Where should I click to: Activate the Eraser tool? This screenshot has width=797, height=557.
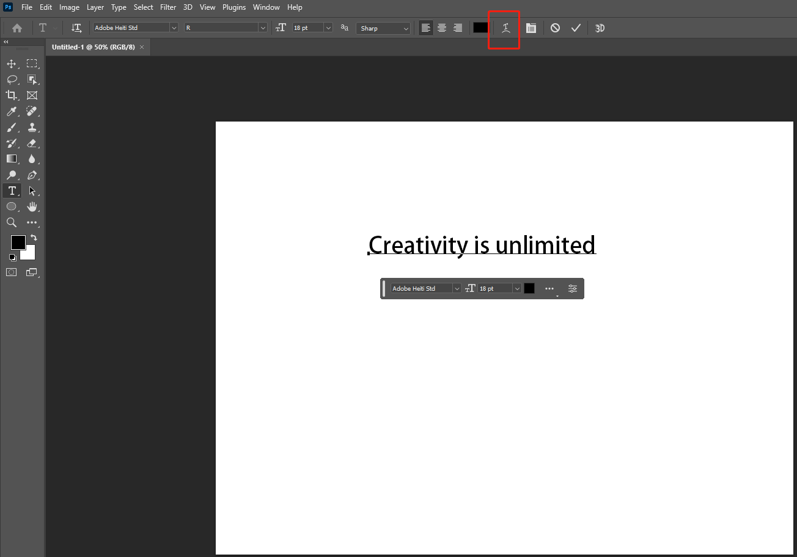(x=32, y=143)
